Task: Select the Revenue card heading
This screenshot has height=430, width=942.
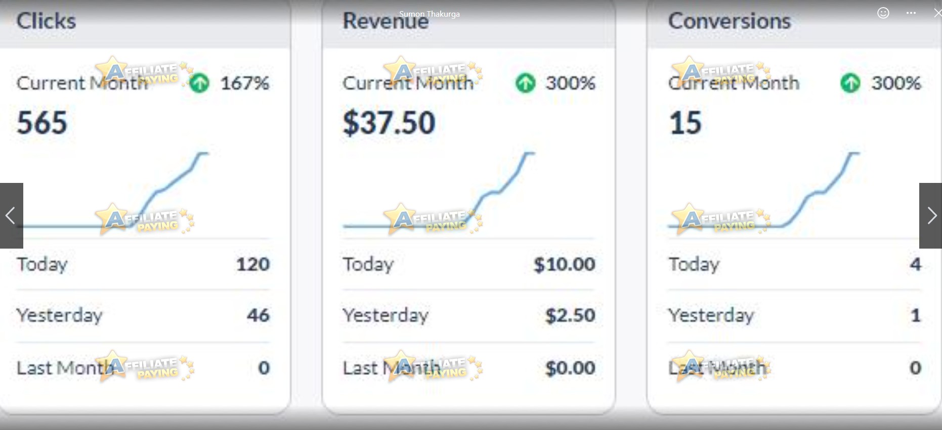Action: pos(386,21)
